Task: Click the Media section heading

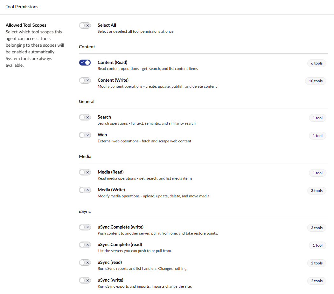Action: coord(85,156)
